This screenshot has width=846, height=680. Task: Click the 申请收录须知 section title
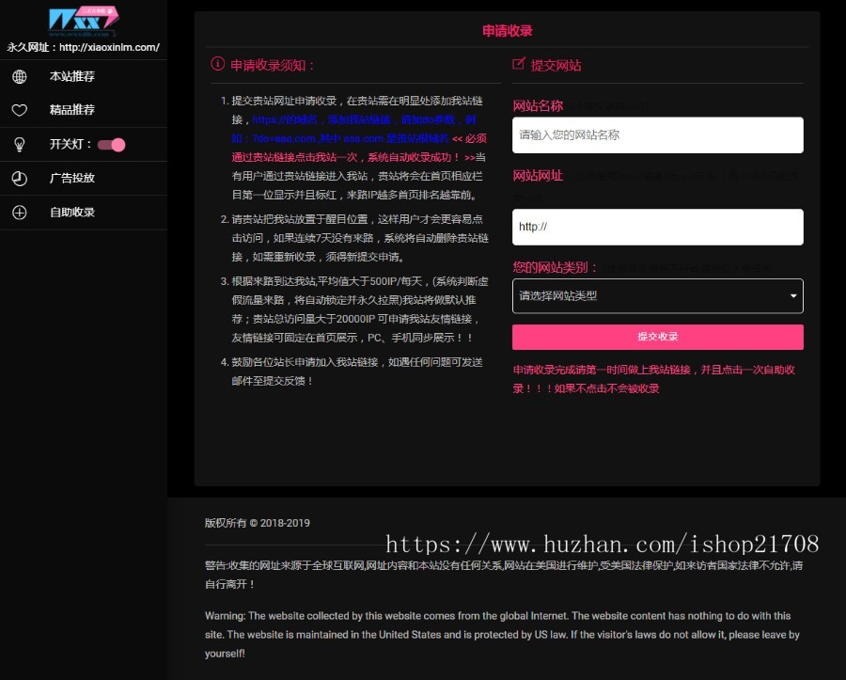click(273, 65)
